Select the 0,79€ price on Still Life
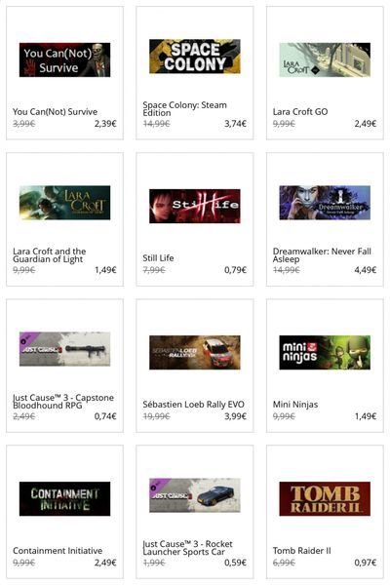The image size is (390, 585). [236, 270]
